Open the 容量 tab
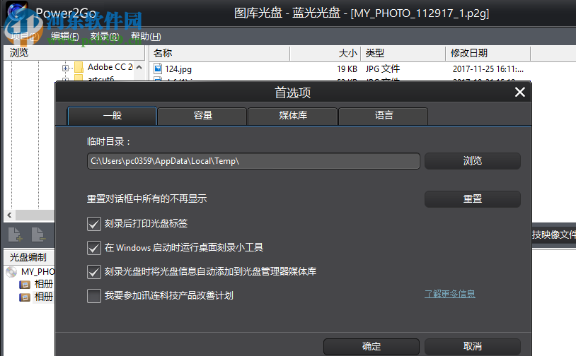This screenshot has width=576, height=356. [202, 116]
